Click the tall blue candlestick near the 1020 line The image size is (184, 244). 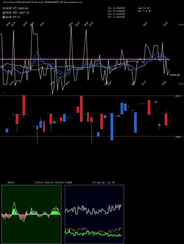coord(112,126)
